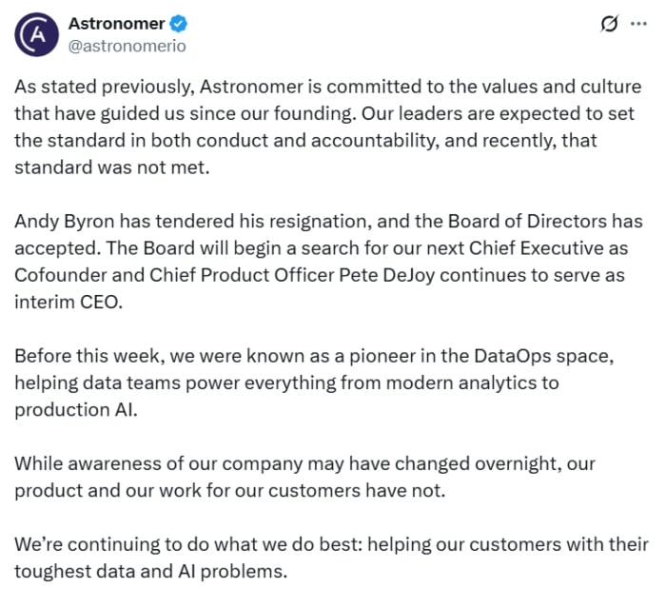Open the Astronomer display name link
Screen dimensions: 666x589
point(116,24)
